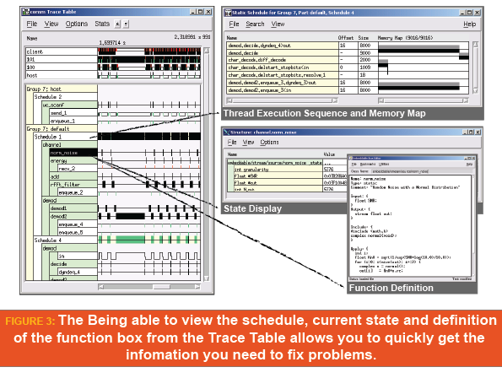The height and width of the screenshot is (378, 502).
Task: Click Static Schedule vertical scrollbar up arrow
Action: pos(476,45)
